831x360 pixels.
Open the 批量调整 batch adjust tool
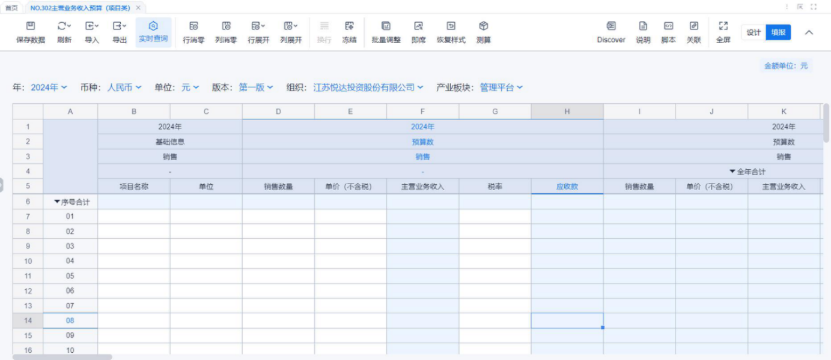386,26
